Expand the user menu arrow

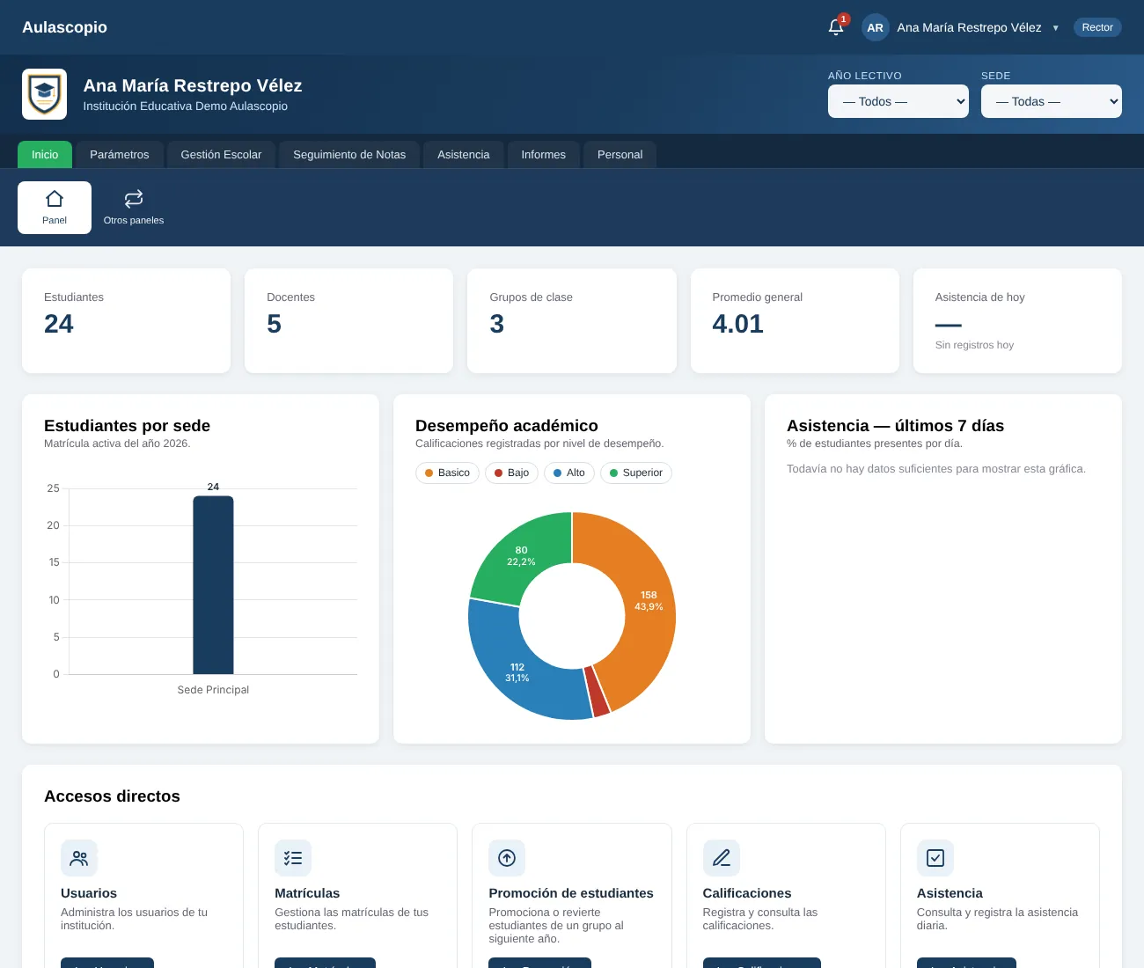pos(1056,28)
